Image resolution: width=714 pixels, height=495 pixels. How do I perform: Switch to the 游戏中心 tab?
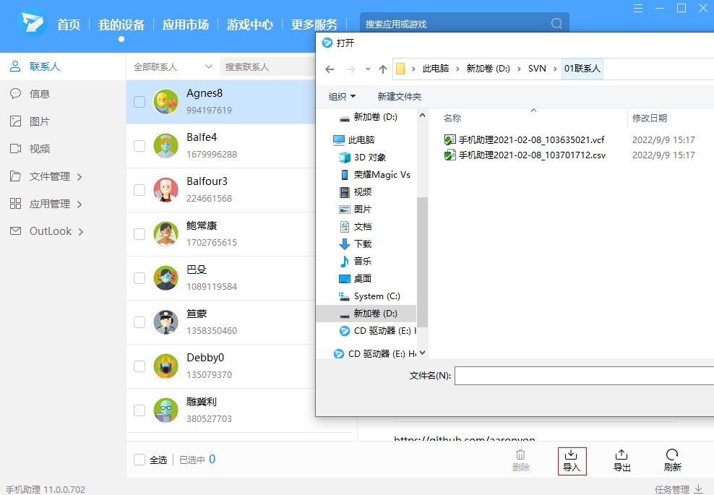[250, 25]
